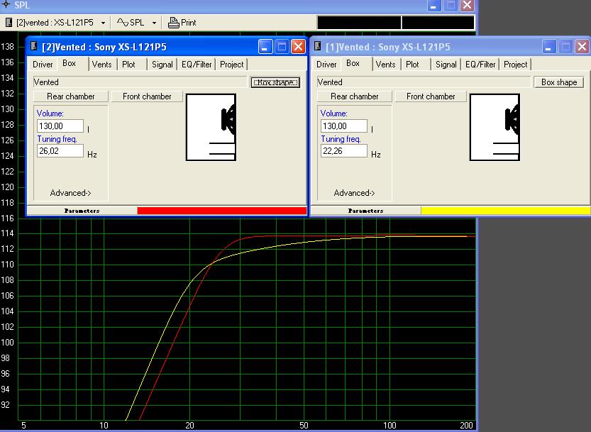Open Signal tab in [2]Vented window
Image resolution: width=591 pixels, height=432 pixels.
click(x=162, y=65)
